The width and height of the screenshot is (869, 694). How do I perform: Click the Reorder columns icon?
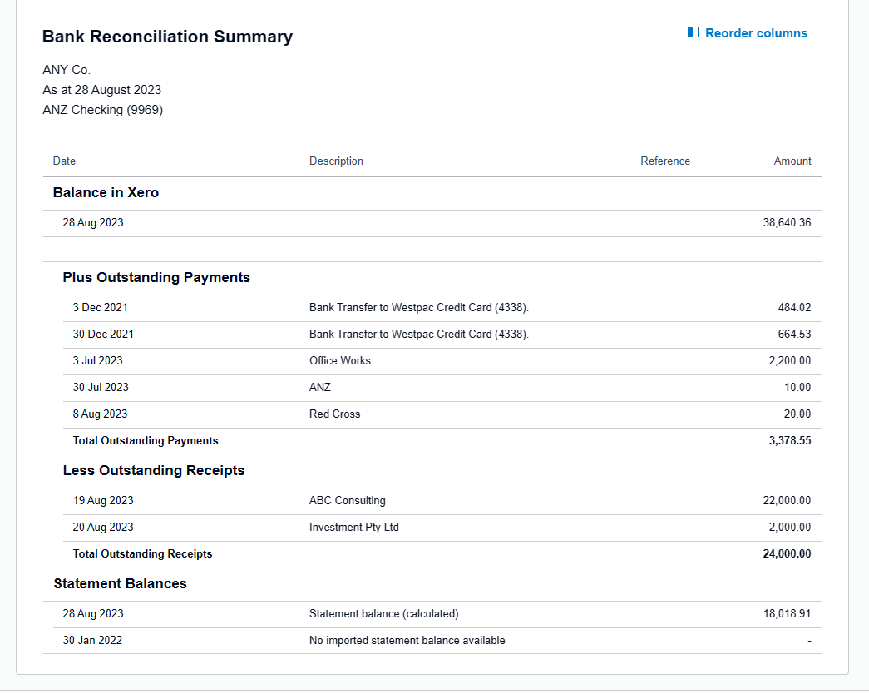point(694,33)
